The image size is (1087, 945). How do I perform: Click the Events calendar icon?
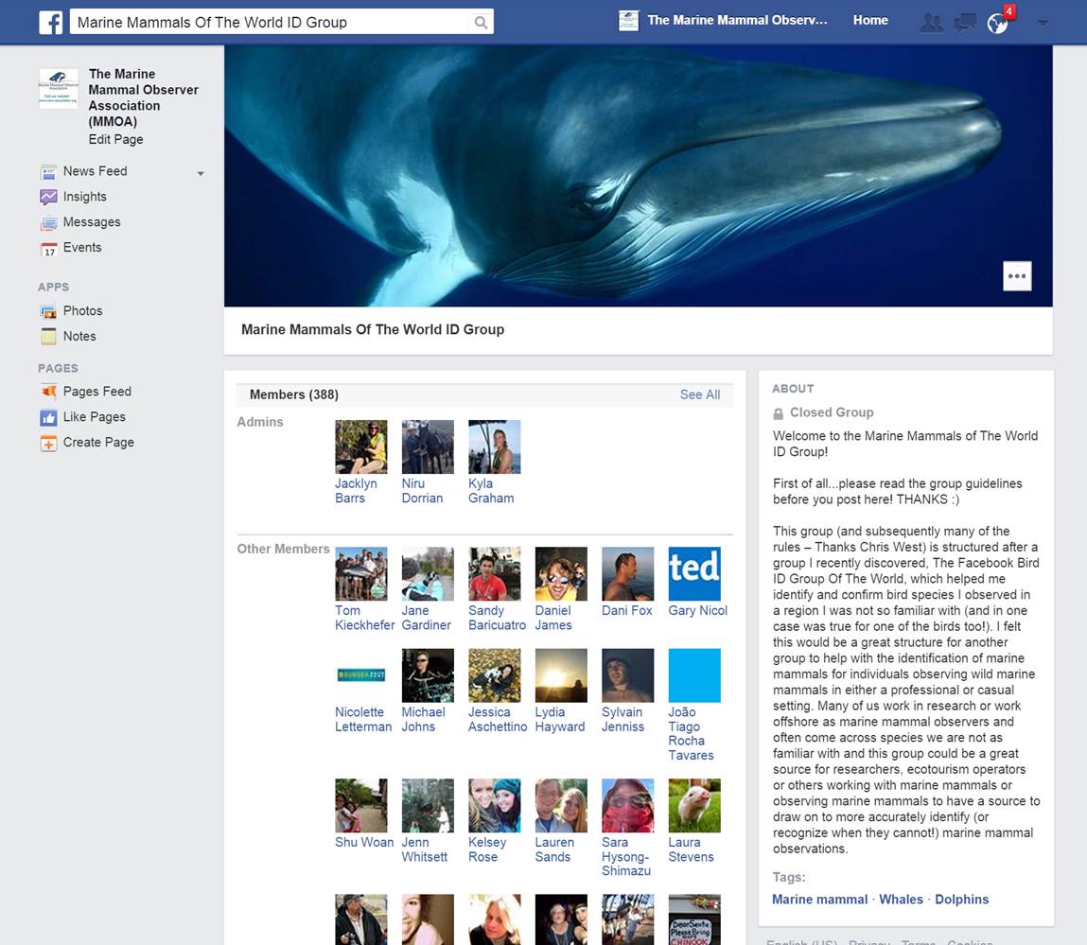coord(48,248)
